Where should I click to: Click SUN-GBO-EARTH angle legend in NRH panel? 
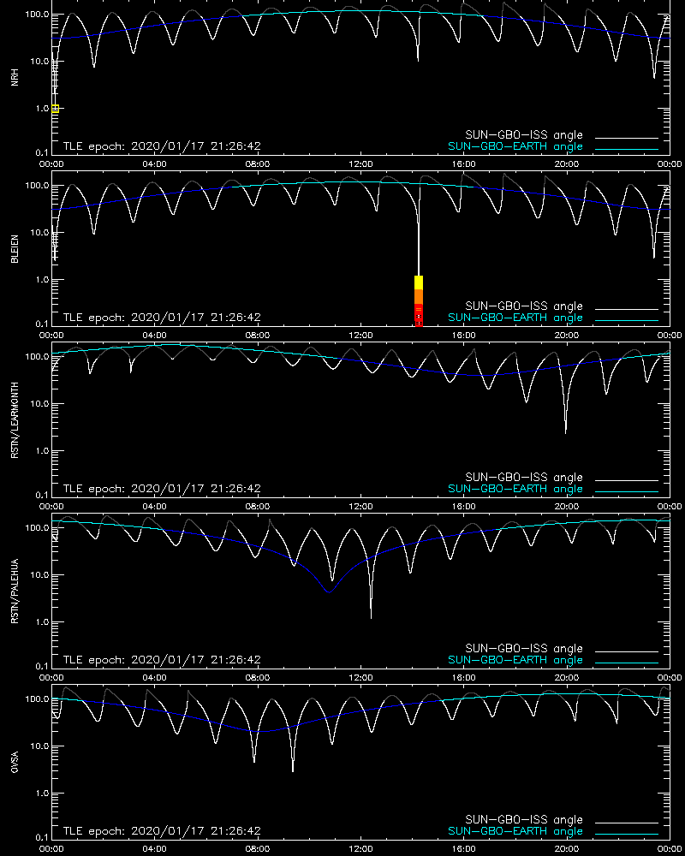pos(515,146)
